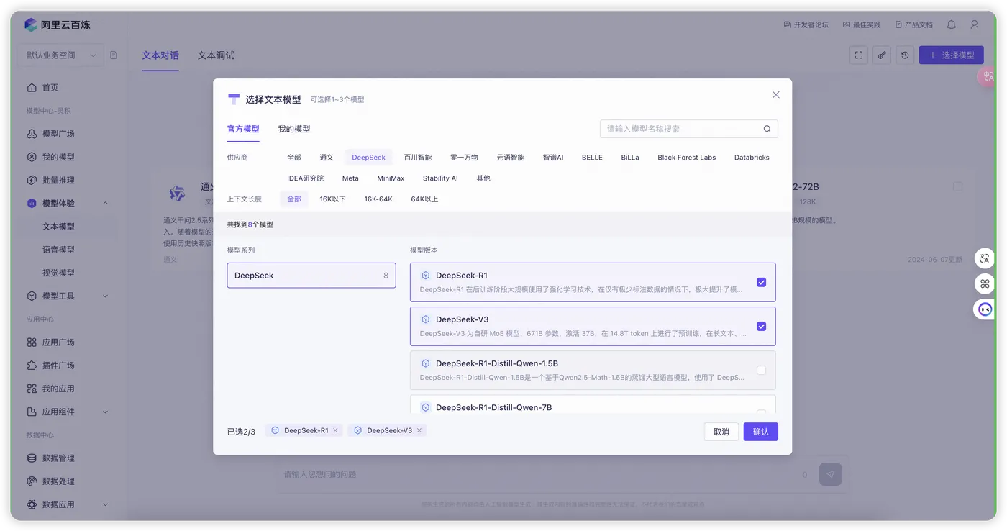This screenshot has width=1007, height=531.
Task: Select 64K以上 context length filter
Action: point(424,199)
